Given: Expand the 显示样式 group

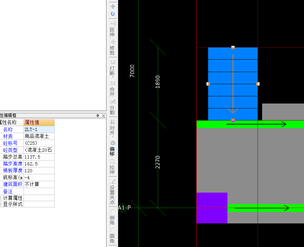Looking at the screenshot, I should tap(1, 204).
